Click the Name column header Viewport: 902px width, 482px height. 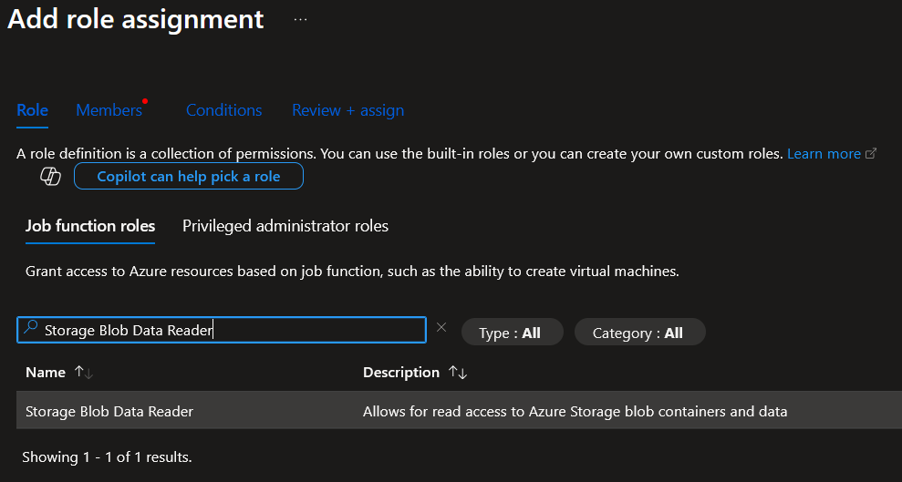pyautogui.click(x=46, y=373)
